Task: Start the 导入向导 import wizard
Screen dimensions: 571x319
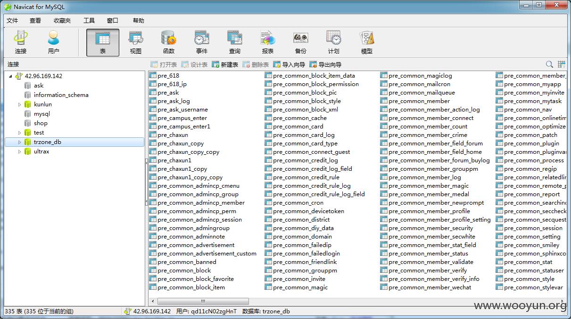Action: [x=289, y=64]
